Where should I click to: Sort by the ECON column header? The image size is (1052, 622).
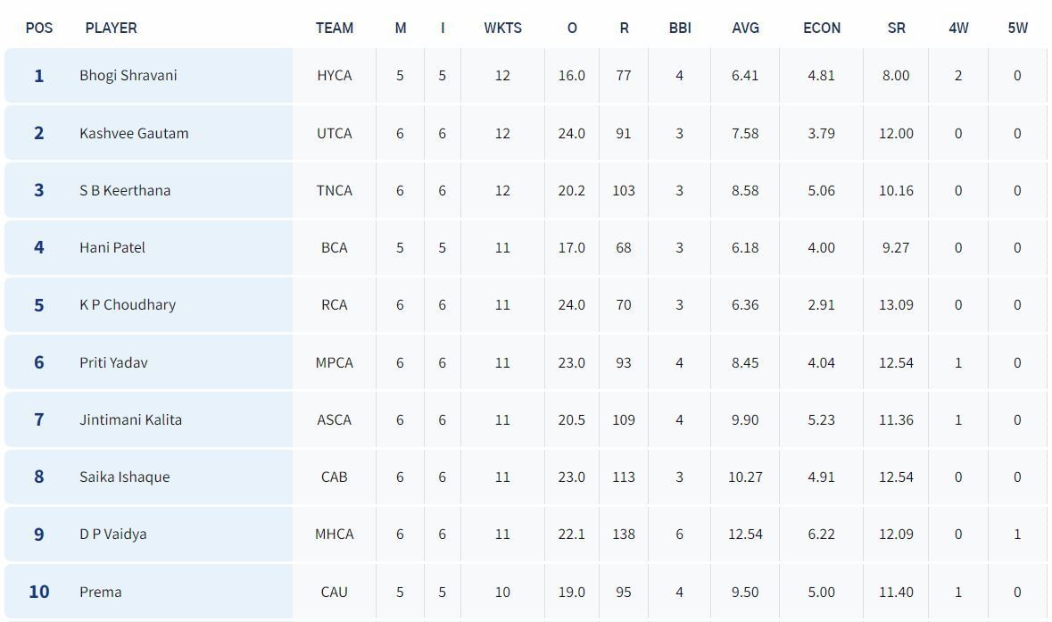[x=821, y=28]
